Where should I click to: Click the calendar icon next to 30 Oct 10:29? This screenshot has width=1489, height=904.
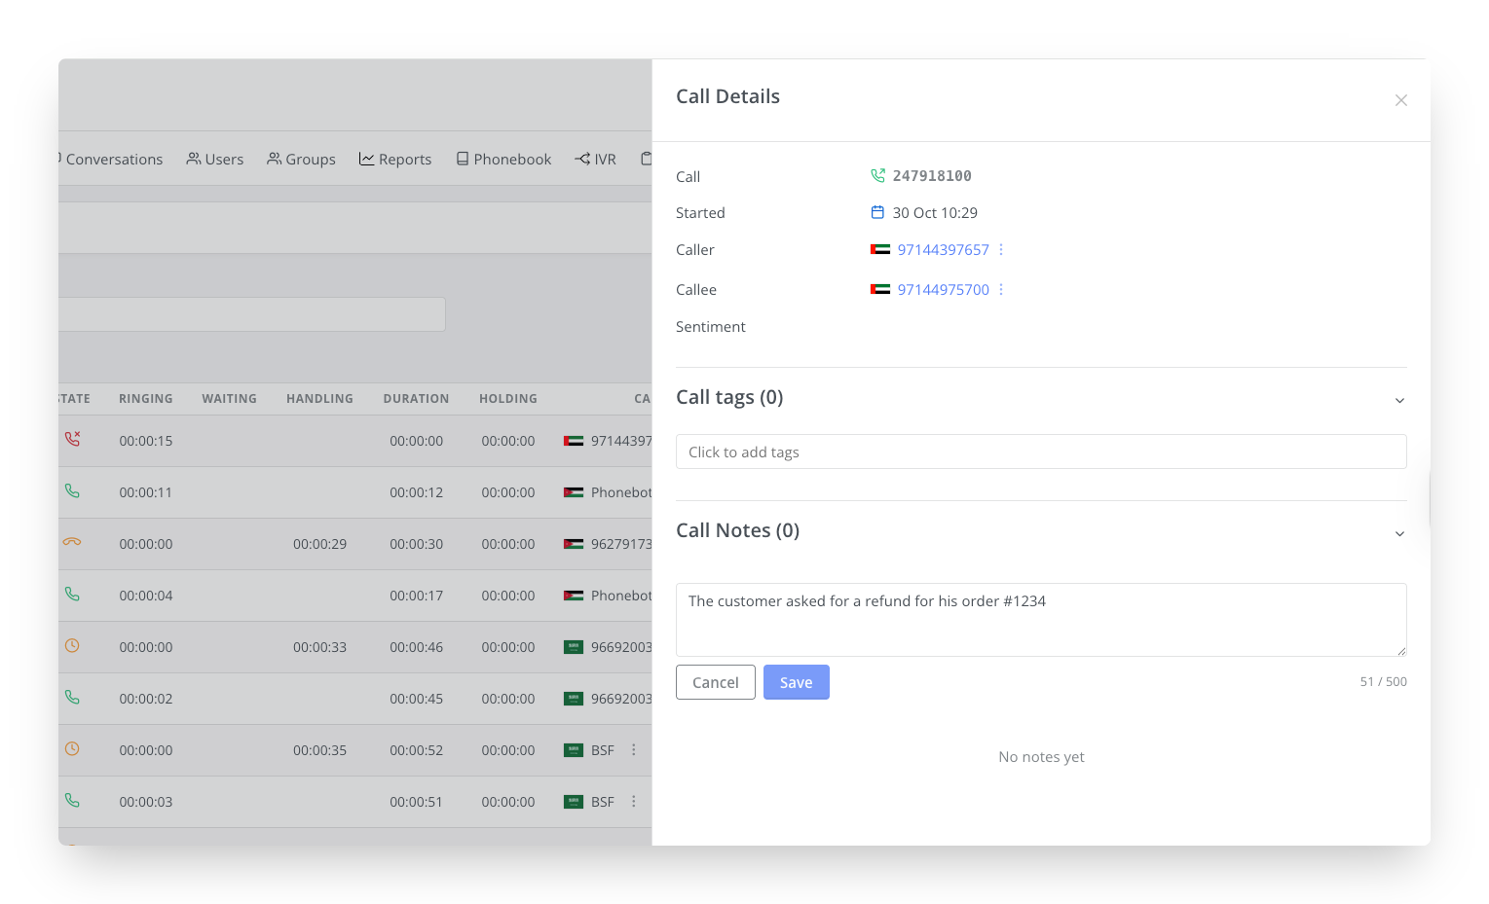tap(877, 212)
